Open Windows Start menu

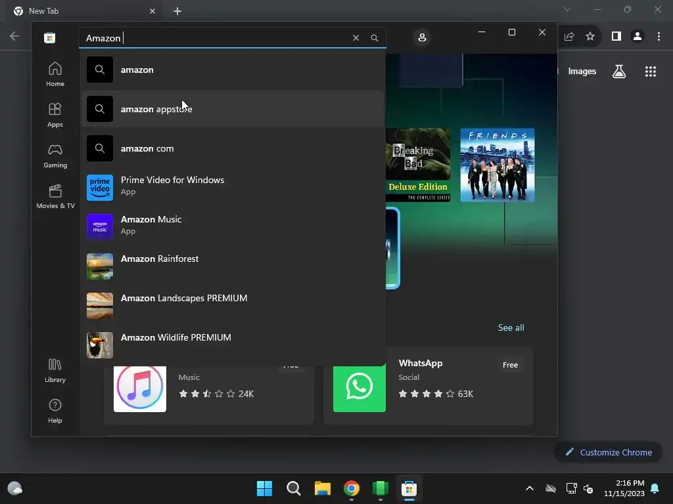(264, 488)
